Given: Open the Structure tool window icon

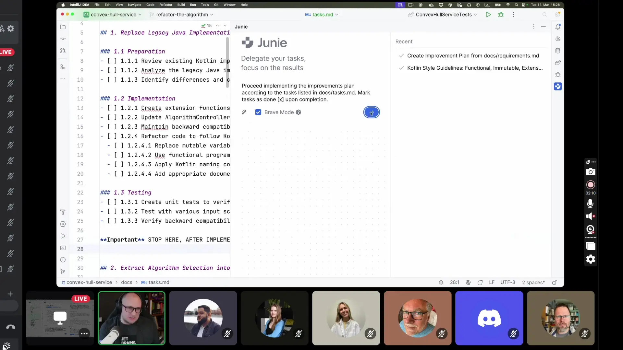Looking at the screenshot, I should (x=63, y=67).
